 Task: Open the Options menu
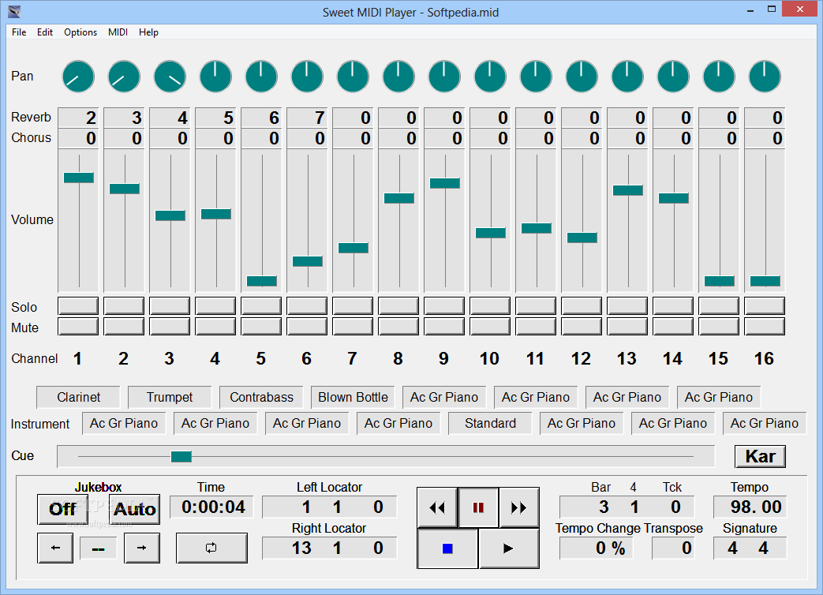(80, 32)
